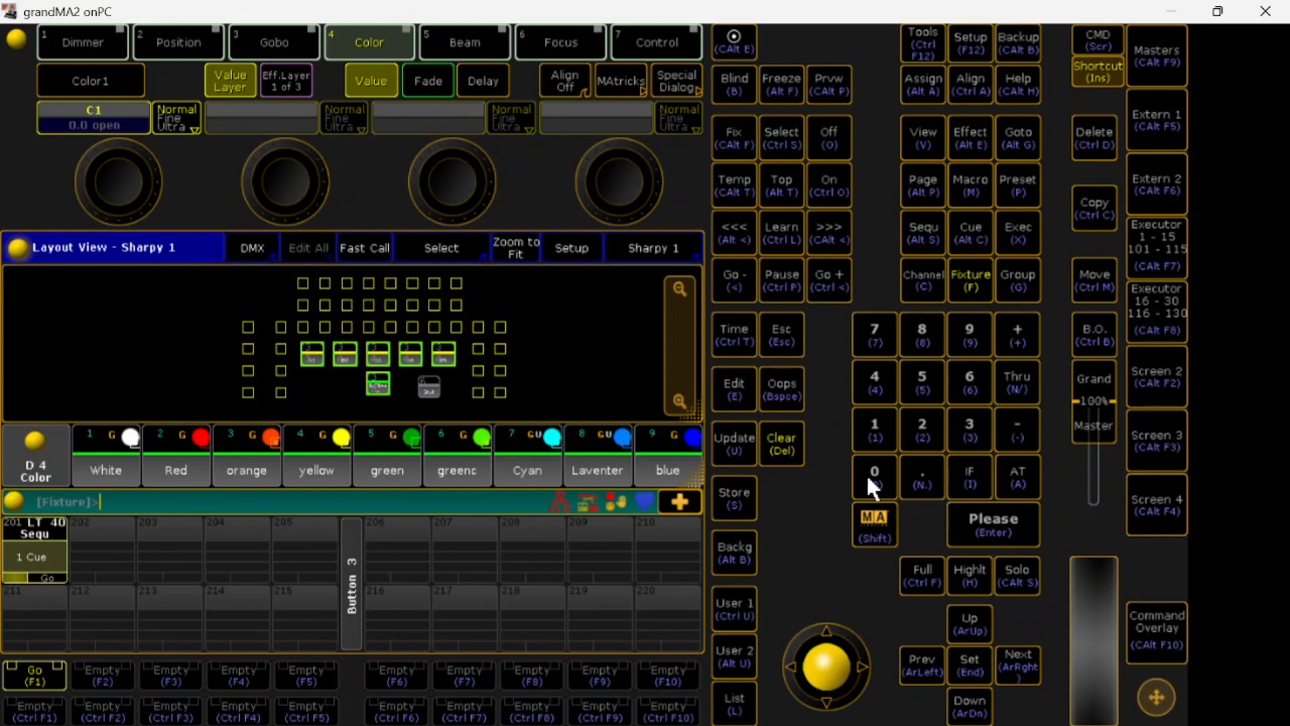Open second Normal Fine Ultra resolution dropdown
The image size is (1290, 726).
344,118
